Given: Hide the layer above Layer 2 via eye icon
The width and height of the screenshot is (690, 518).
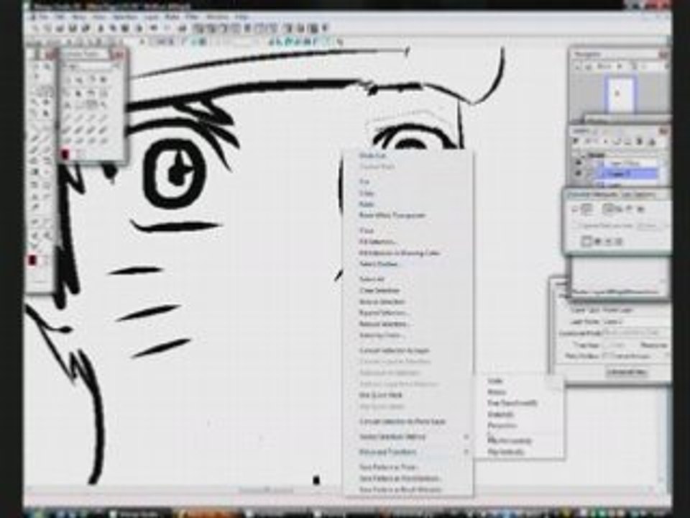Looking at the screenshot, I should coord(579,163).
